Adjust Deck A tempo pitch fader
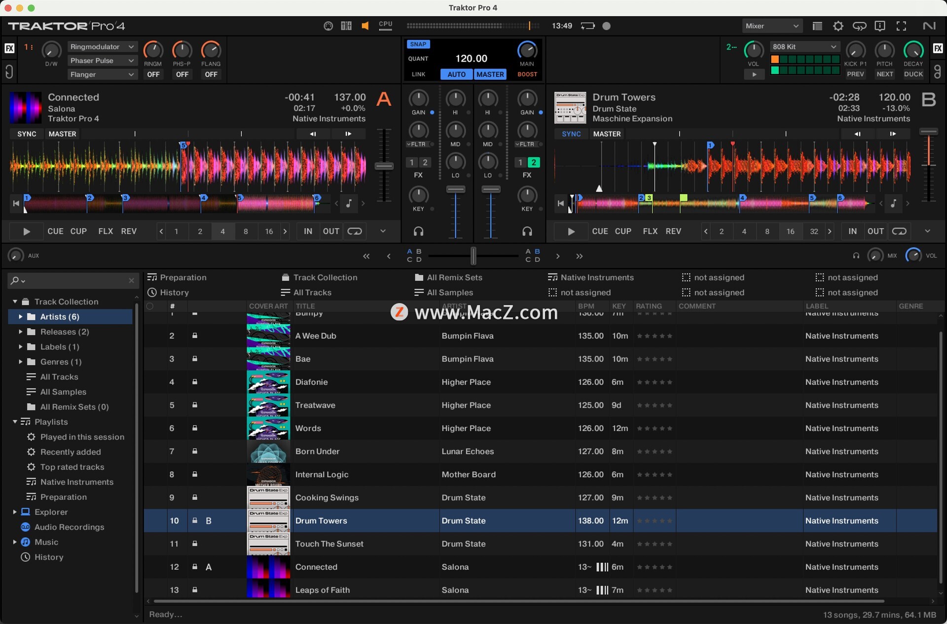 click(x=384, y=166)
